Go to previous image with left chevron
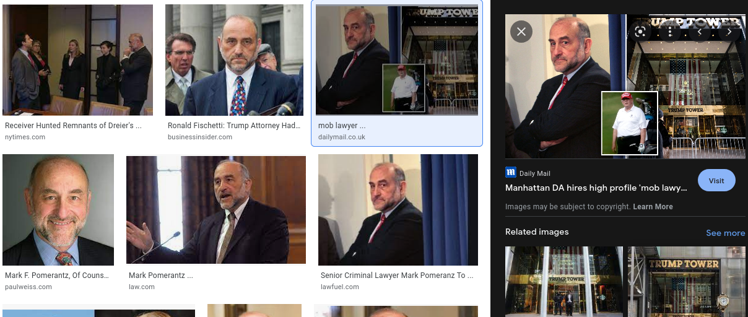Screen dimensions: 748x317 (700, 32)
